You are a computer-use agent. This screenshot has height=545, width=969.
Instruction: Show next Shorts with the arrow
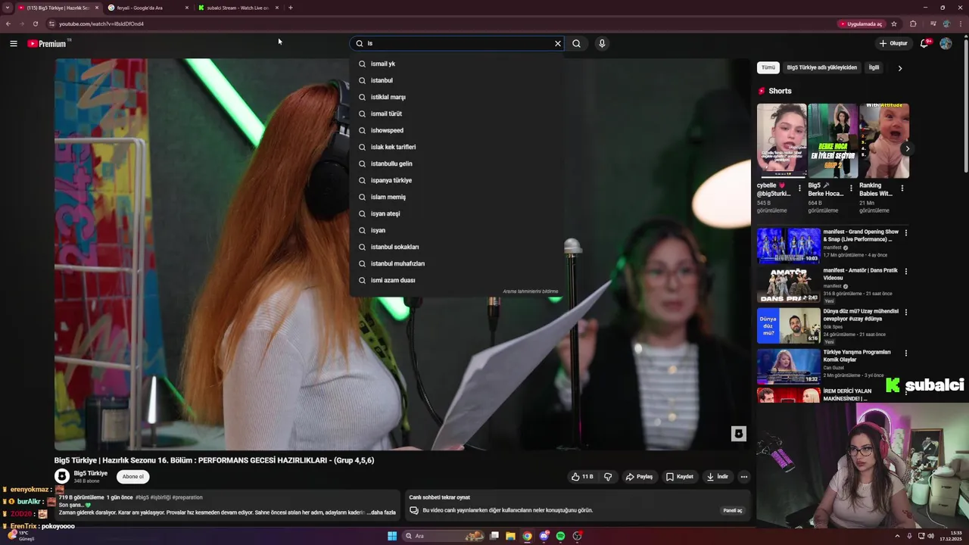click(907, 148)
